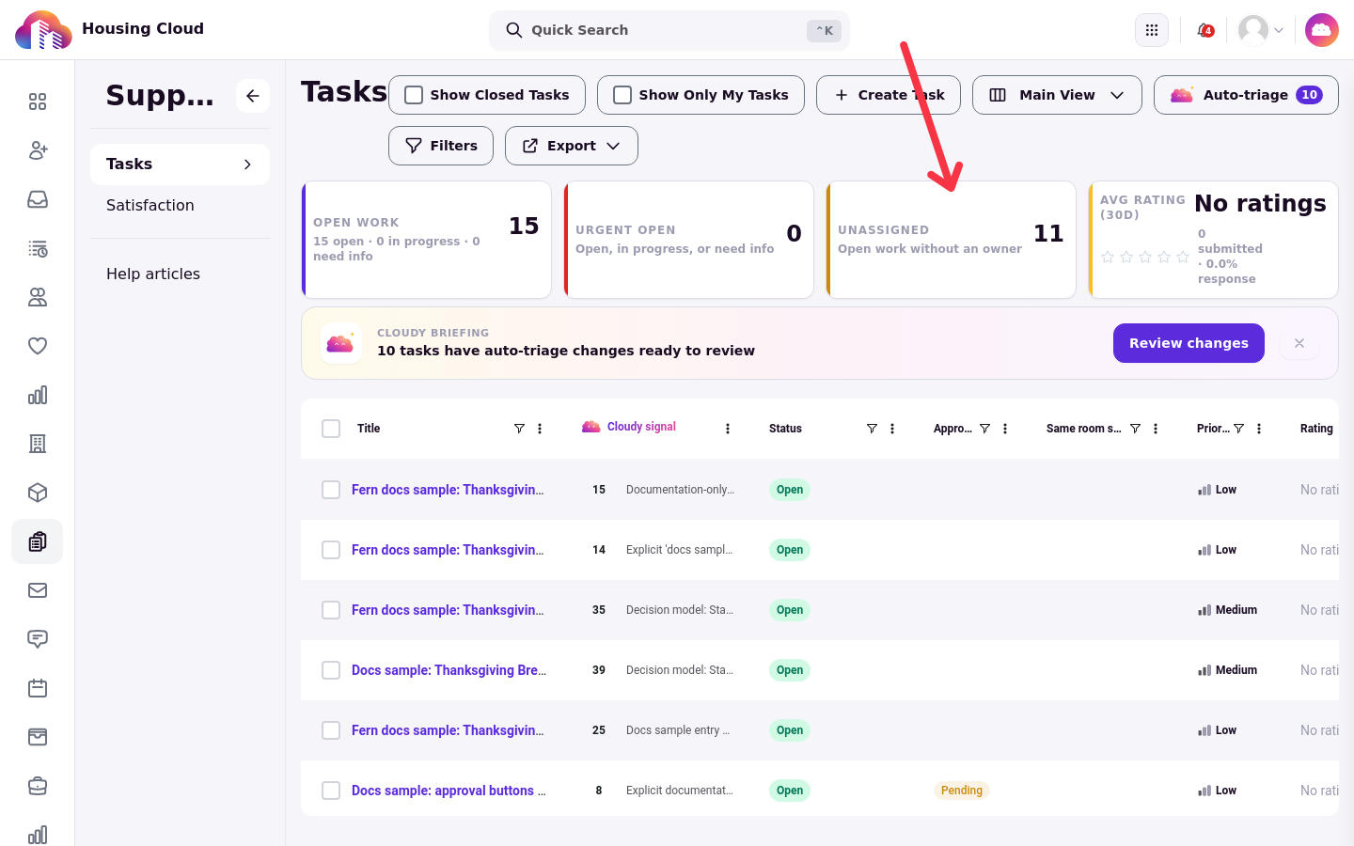1354x846 pixels.
Task: Dismiss the Cloudy Briefing banner
Action: point(1299,343)
